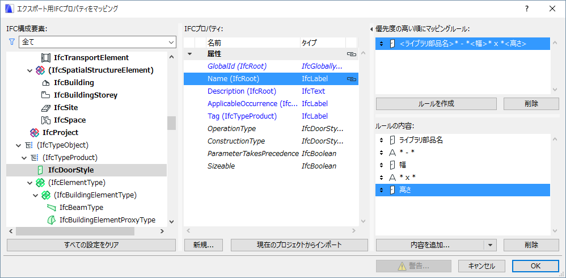
Task: Open the 内容を追加 dropdown arrow
Action: coord(491,245)
